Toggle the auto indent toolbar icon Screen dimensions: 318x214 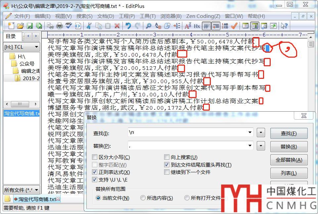[x=215, y=26]
